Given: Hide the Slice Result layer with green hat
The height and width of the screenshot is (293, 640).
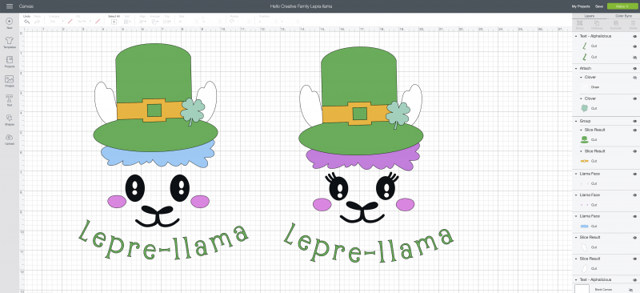Looking at the screenshot, I should click(634, 130).
